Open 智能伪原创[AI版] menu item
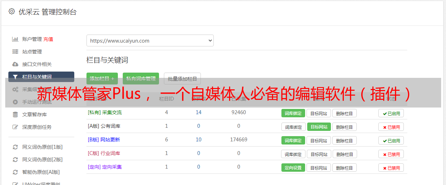This screenshot has width=446, height=185. pyautogui.click(x=41, y=172)
